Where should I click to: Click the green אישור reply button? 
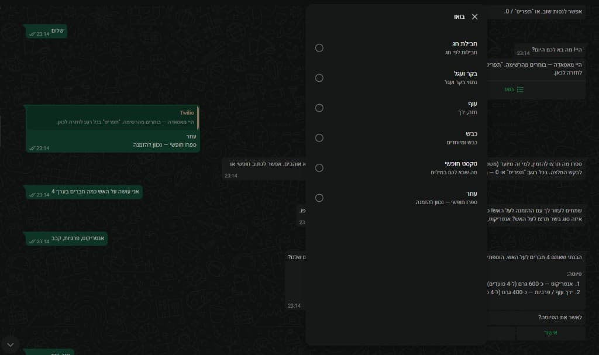tap(550, 333)
